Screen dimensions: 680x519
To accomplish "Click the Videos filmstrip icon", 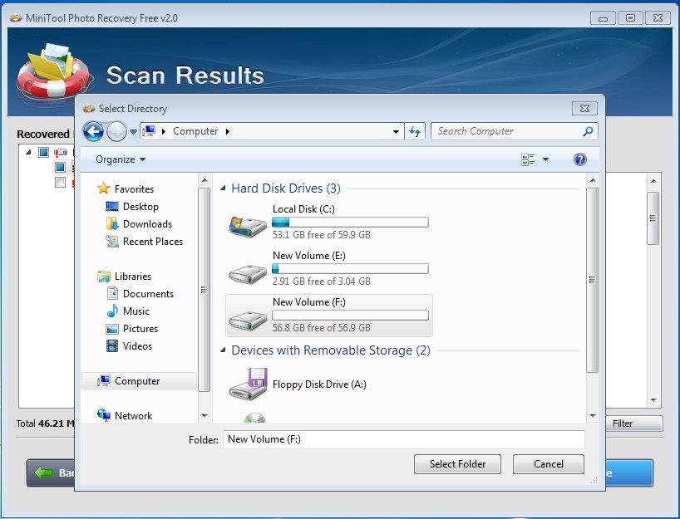I will [x=112, y=346].
